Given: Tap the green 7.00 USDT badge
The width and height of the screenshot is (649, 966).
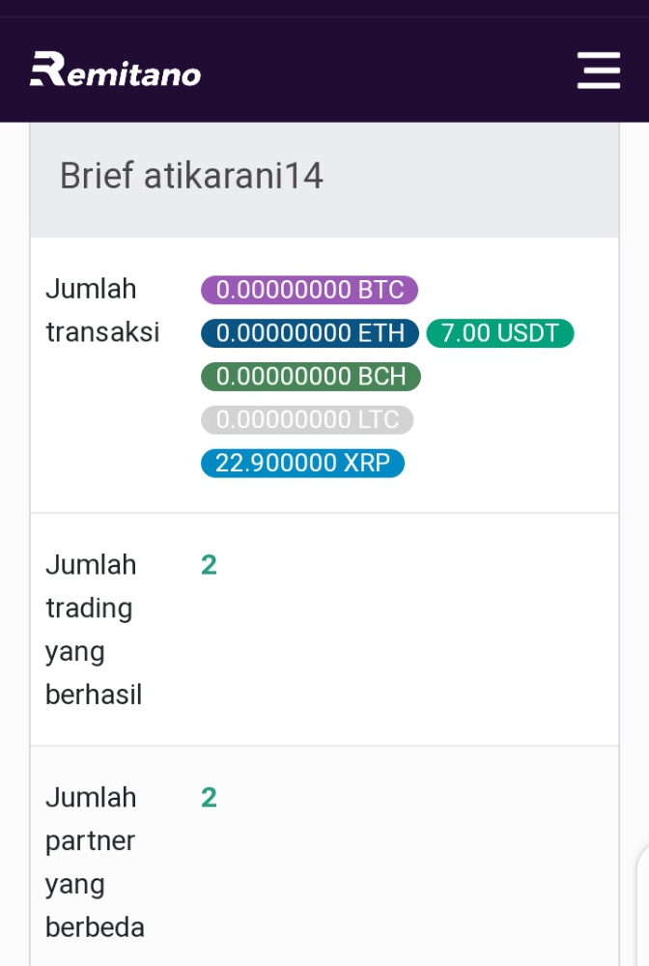Looking at the screenshot, I should tap(500, 333).
